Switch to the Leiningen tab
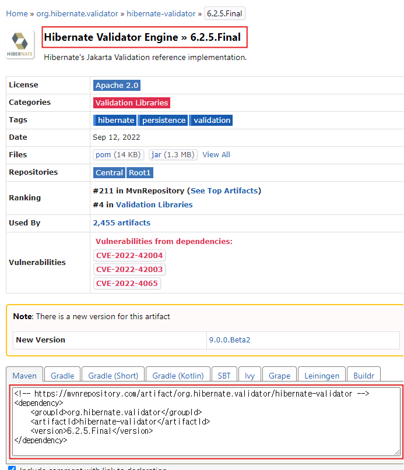Viewport: 404px width, 470px height. coord(322,375)
